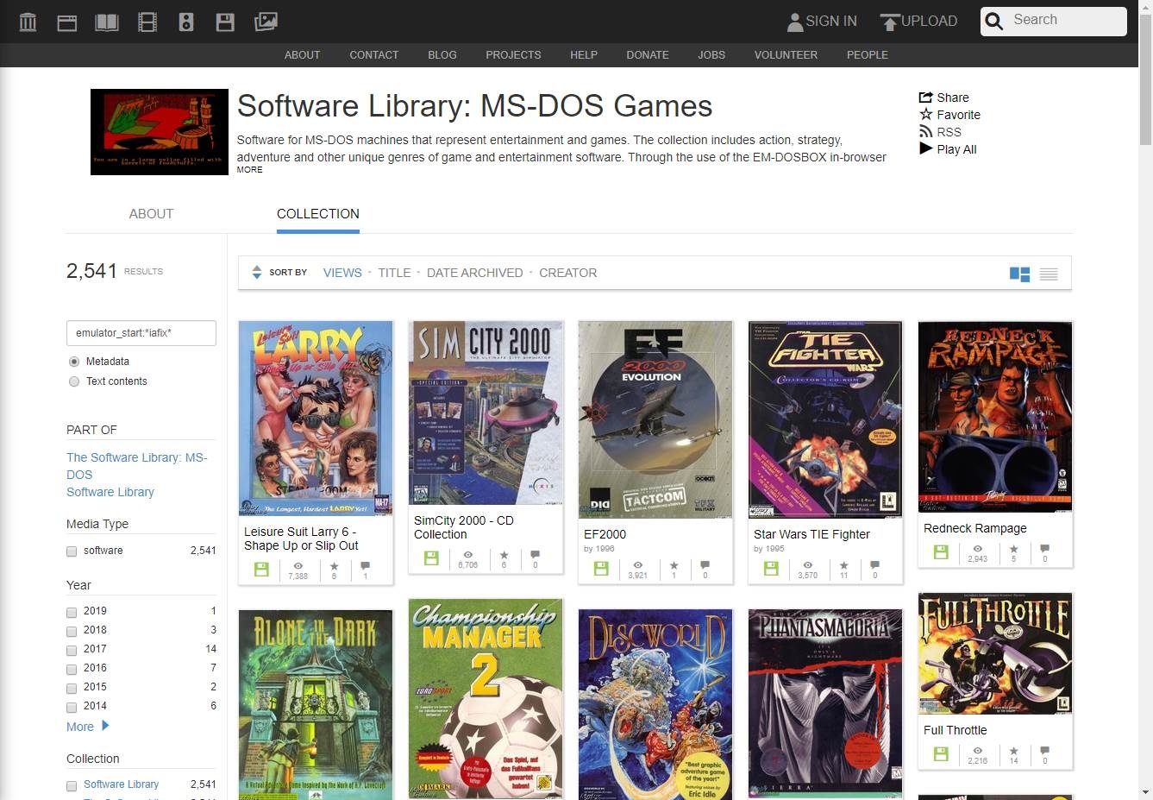The width and height of the screenshot is (1153, 800).
Task: Open the DONATE menu item
Action: [648, 55]
